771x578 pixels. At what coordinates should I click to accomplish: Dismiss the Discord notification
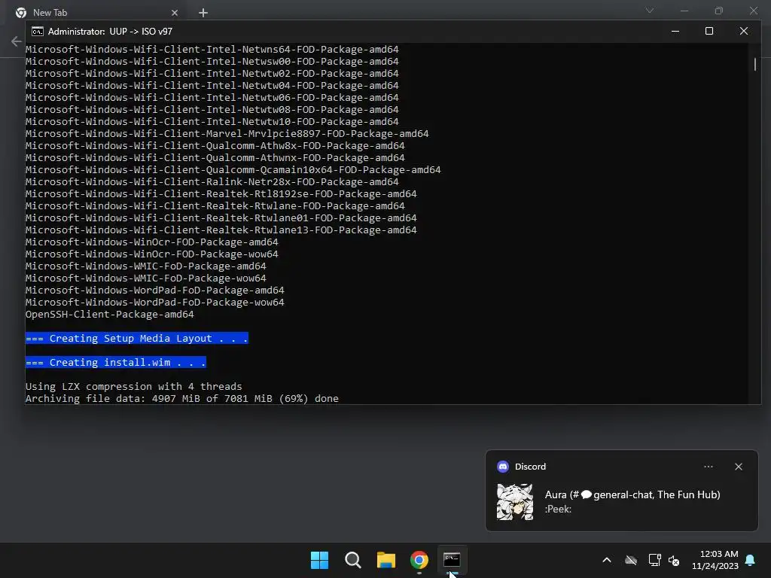tap(739, 467)
